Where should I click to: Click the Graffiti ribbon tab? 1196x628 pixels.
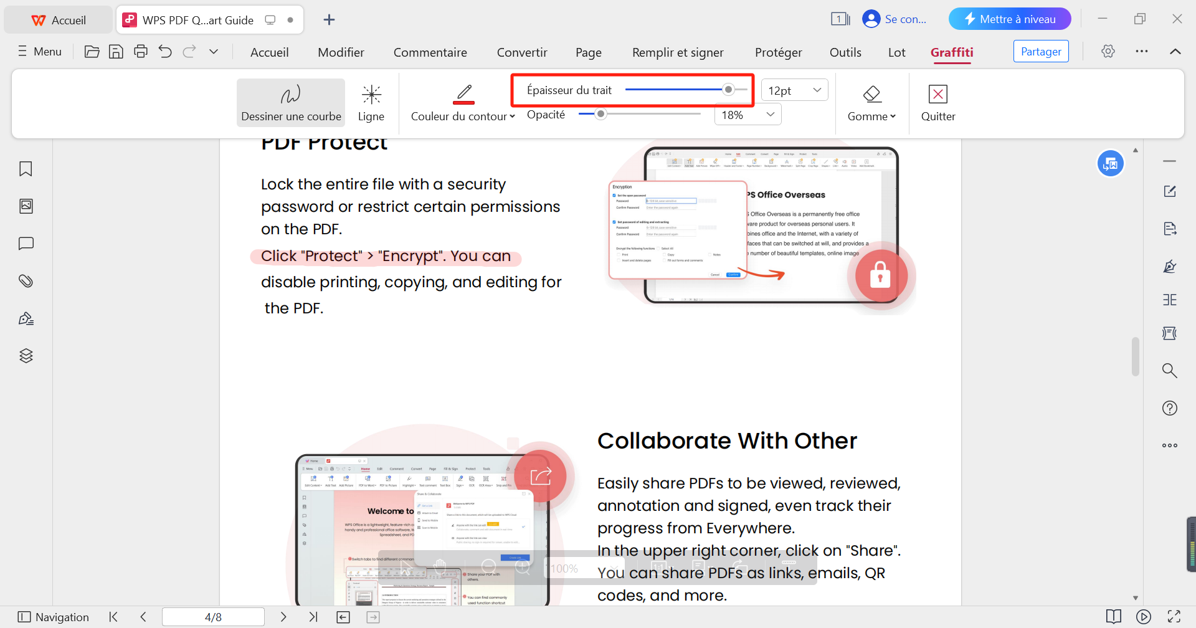[x=952, y=52]
